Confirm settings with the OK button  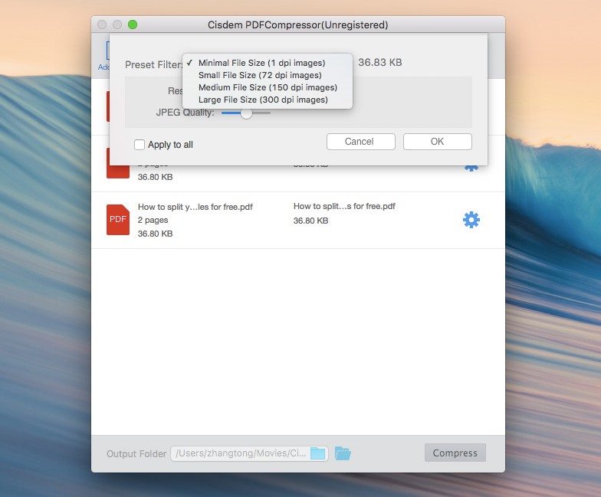437,142
